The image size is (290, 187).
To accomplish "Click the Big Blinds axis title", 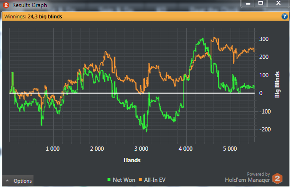I will (277, 84).
